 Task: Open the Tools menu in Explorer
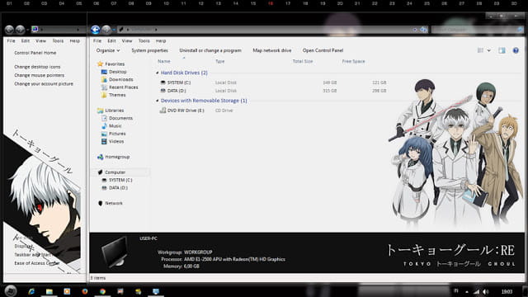[x=144, y=40]
